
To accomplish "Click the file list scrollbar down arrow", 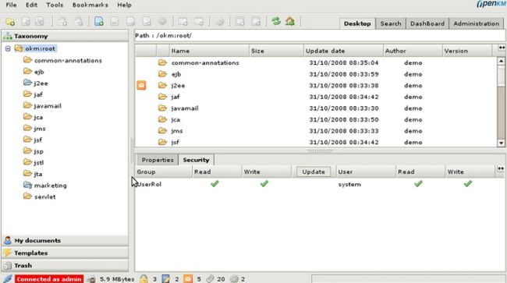I will point(501,143).
